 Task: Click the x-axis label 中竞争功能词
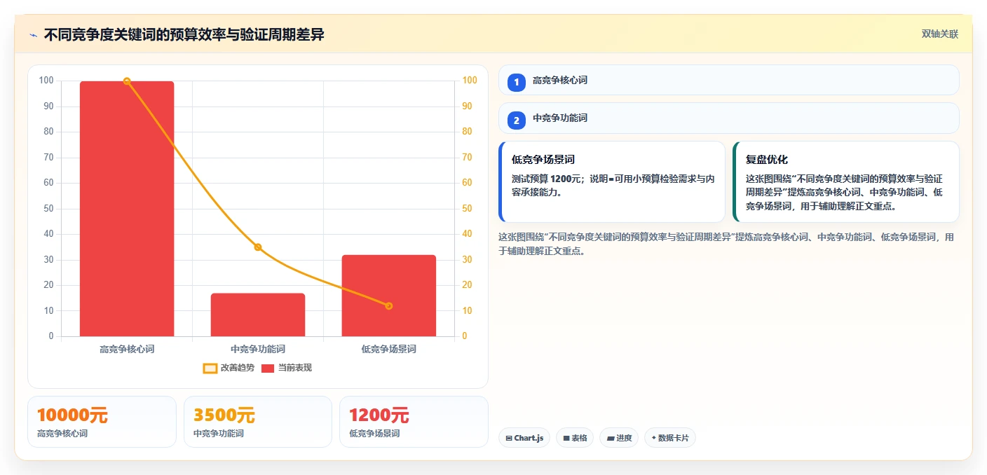pos(258,349)
